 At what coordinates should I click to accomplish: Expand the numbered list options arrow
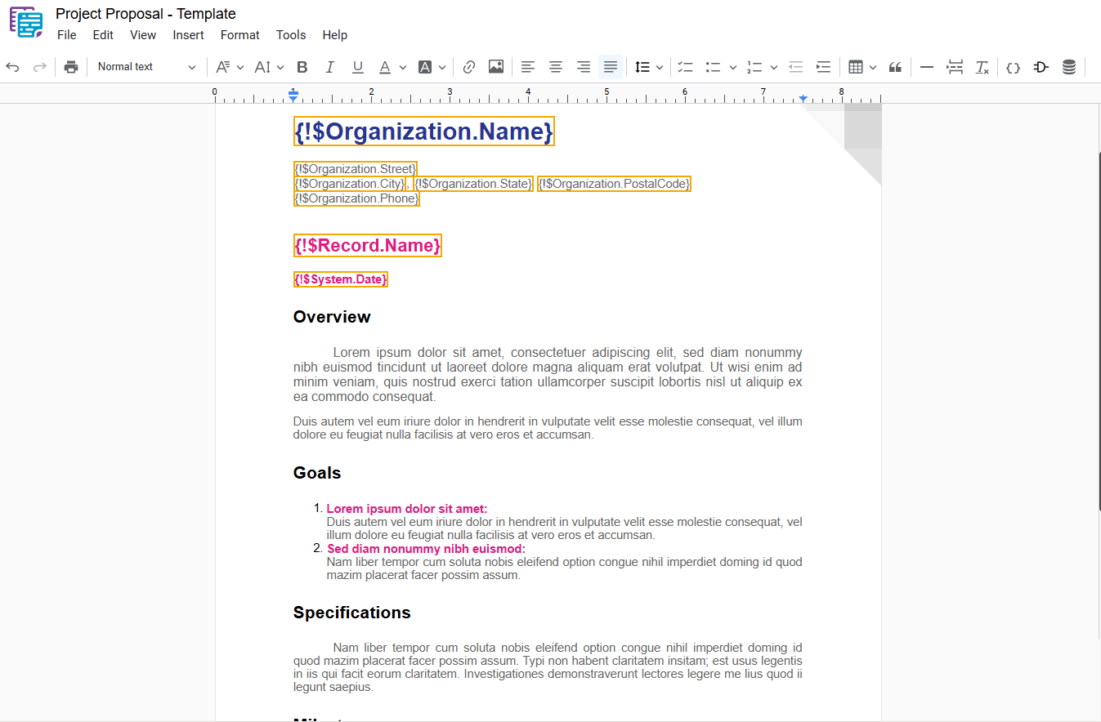[x=774, y=67]
